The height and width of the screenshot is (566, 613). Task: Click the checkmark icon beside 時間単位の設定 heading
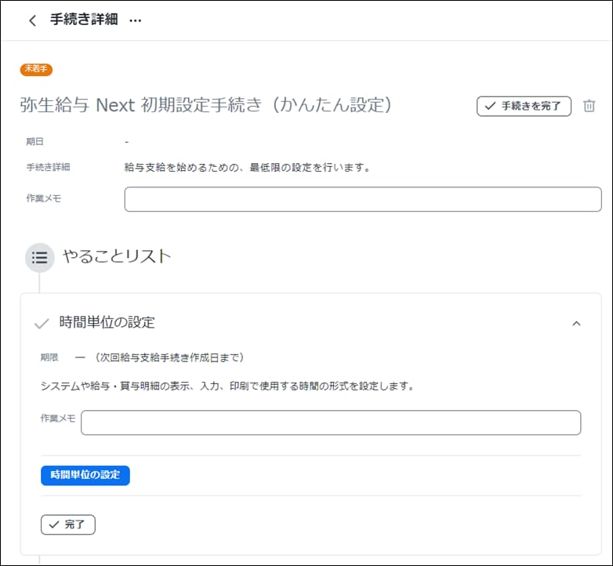click(42, 324)
